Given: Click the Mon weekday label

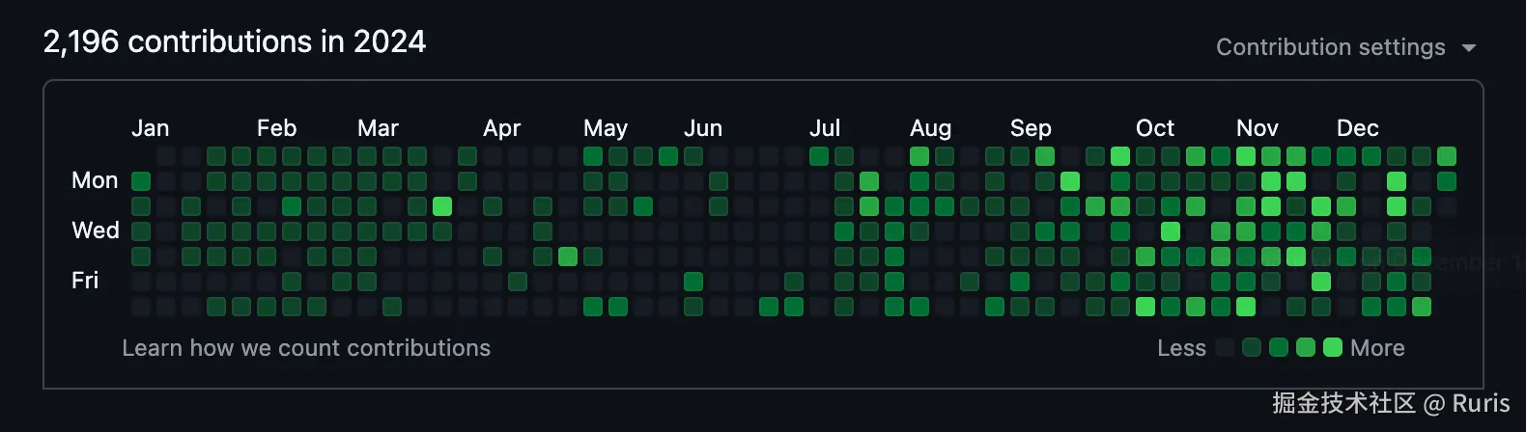Looking at the screenshot, I should (x=95, y=180).
